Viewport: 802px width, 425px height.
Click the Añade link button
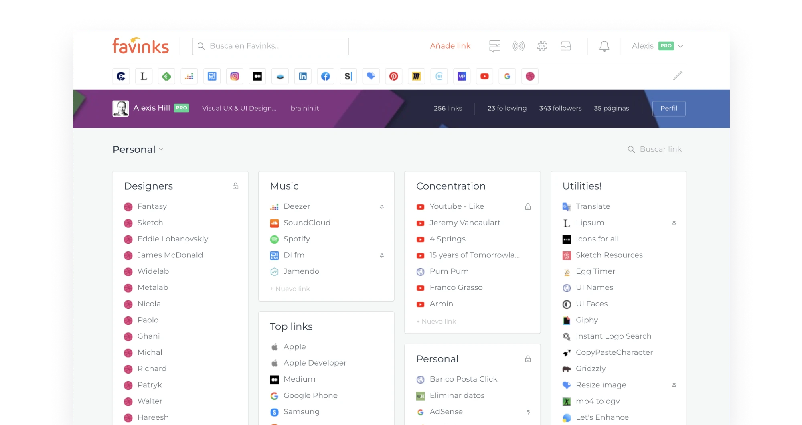(450, 46)
